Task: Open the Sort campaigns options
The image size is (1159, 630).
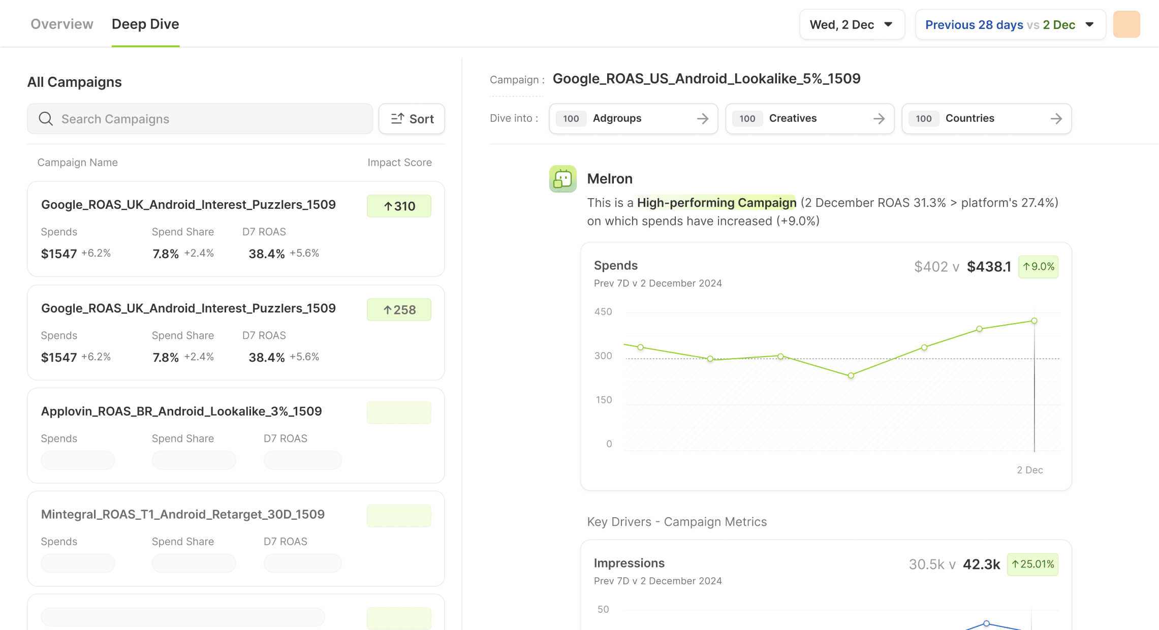Action: point(412,119)
